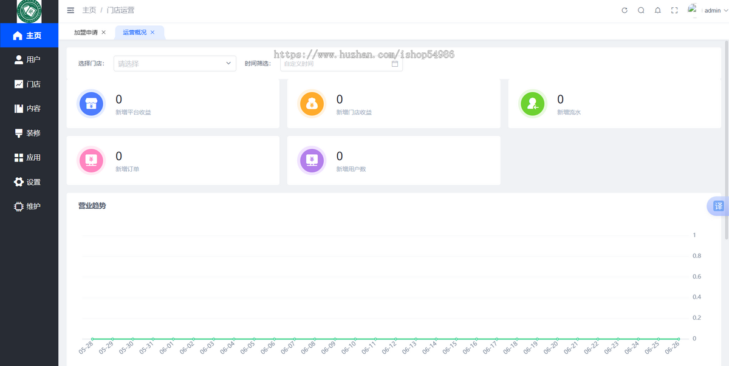Switch to the 加盟申请 tab
The height and width of the screenshot is (366, 729).
pos(86,32)
